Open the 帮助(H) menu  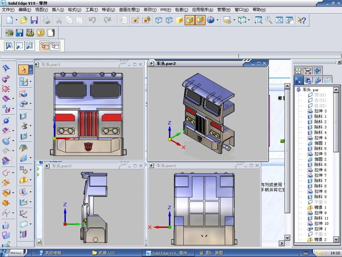point(259,9)
